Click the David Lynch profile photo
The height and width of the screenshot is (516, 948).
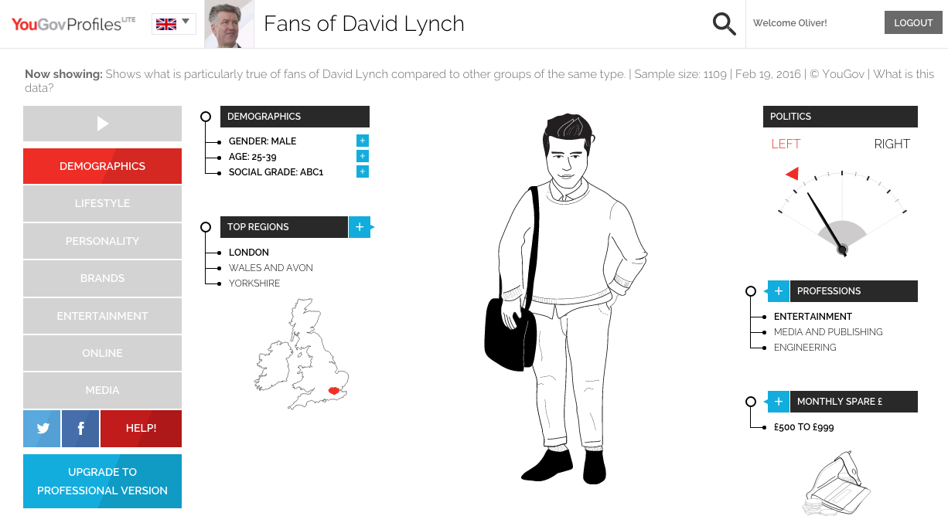(x=229, y=24)
